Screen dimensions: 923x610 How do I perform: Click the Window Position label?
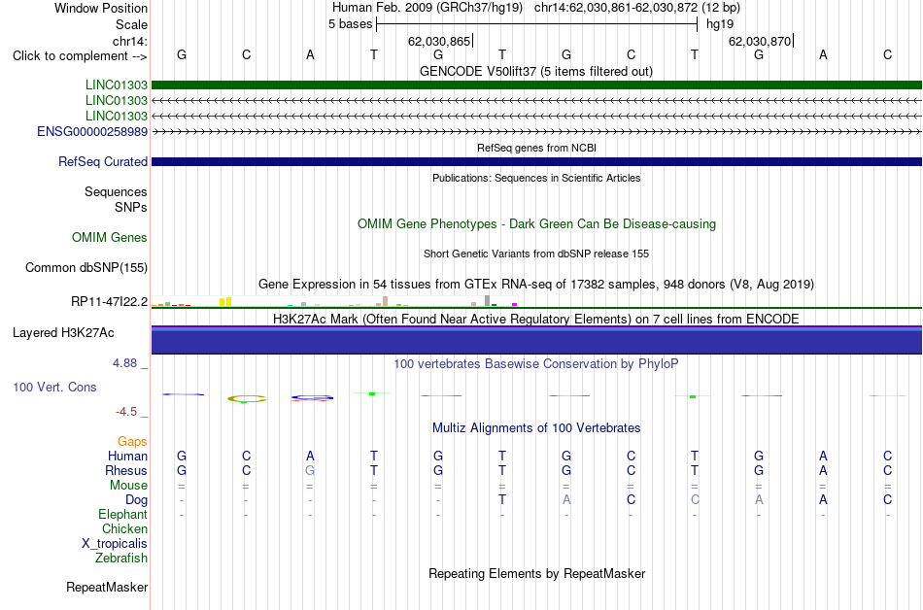[x=101, y=8]
